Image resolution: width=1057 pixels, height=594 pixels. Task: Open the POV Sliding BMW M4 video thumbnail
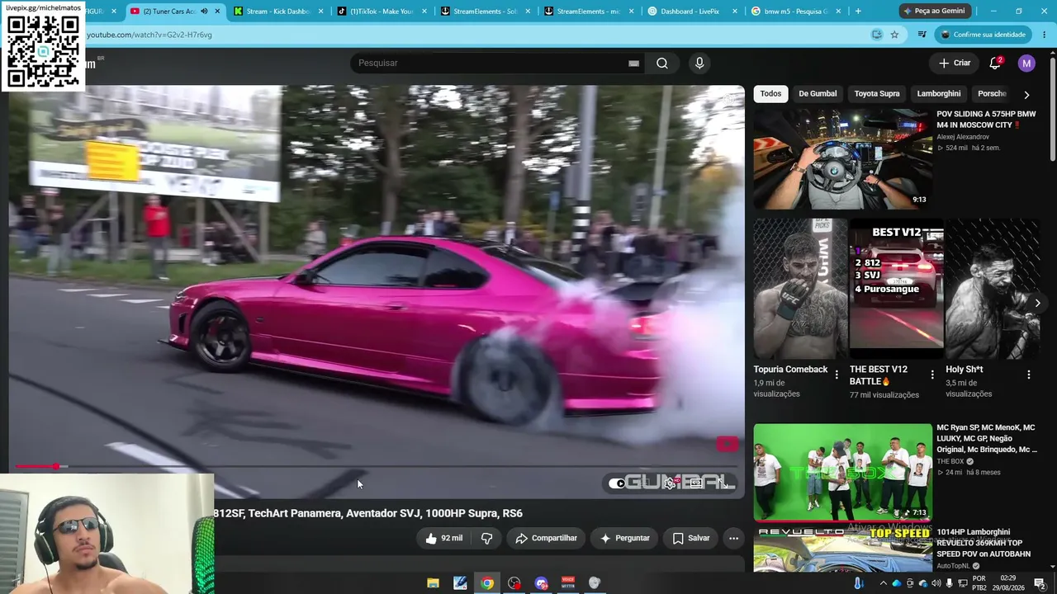(843, 159)
